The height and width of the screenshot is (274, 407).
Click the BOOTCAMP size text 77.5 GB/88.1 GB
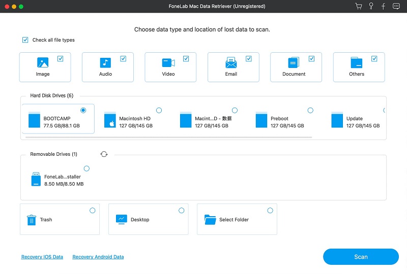coord(62,126)
